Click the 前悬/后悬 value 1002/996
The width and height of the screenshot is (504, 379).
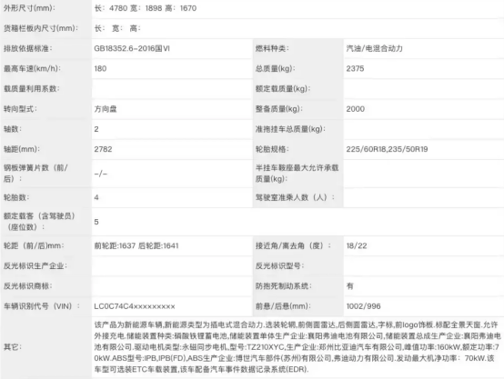pos(363,306)
